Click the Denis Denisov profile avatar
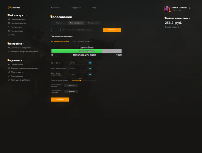The image size is (202, 153). point(167,9)
